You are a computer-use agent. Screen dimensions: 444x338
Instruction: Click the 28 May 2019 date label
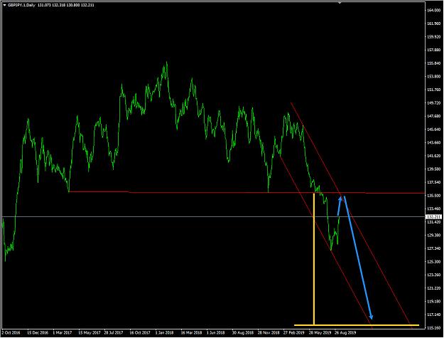coord(320,332)
